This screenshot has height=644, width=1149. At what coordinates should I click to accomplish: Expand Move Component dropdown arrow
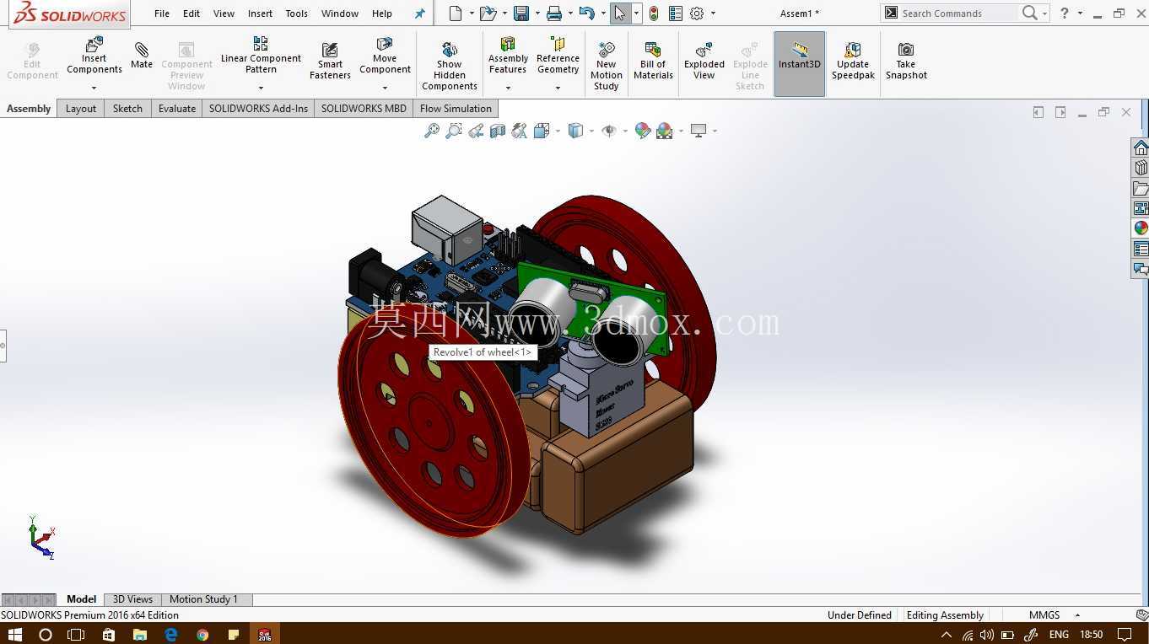[385, 88]
